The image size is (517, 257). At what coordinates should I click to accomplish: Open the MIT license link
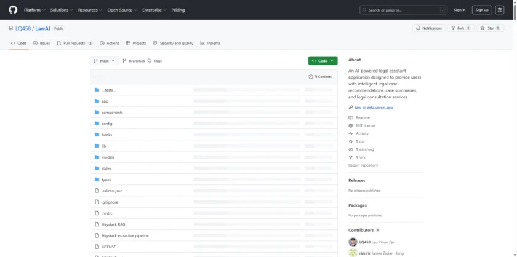[364, 125]
